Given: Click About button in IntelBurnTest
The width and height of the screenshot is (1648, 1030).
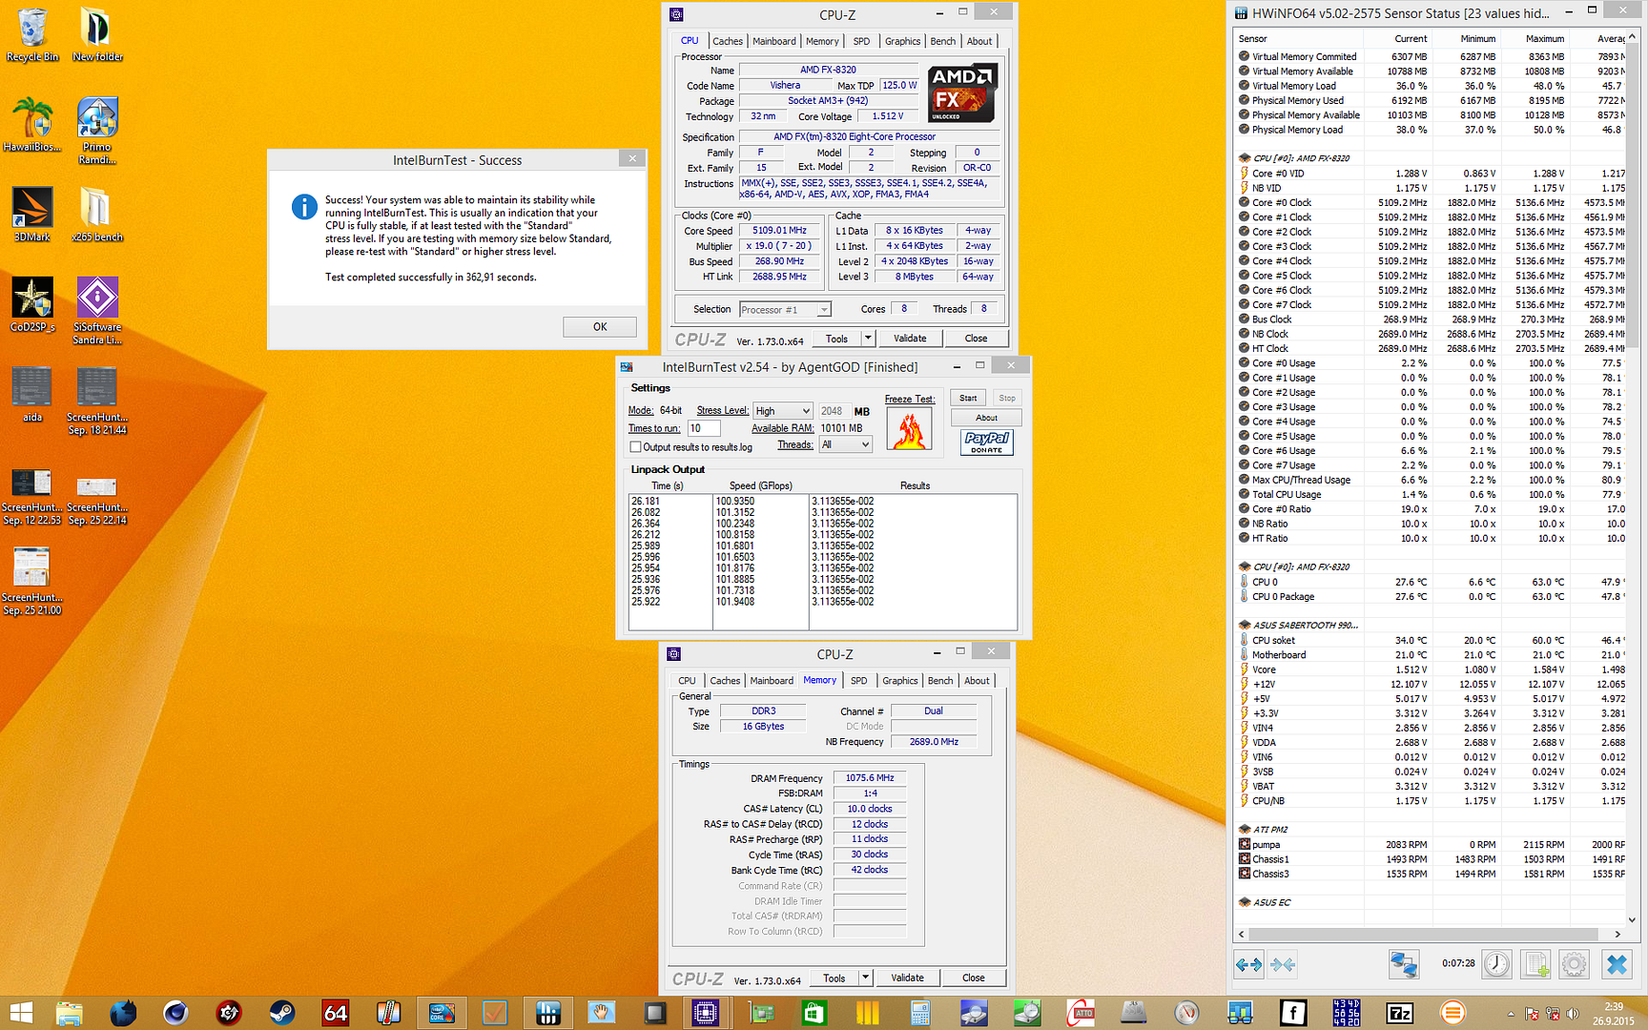Looking at the screenshot, I should coord(986,418).
